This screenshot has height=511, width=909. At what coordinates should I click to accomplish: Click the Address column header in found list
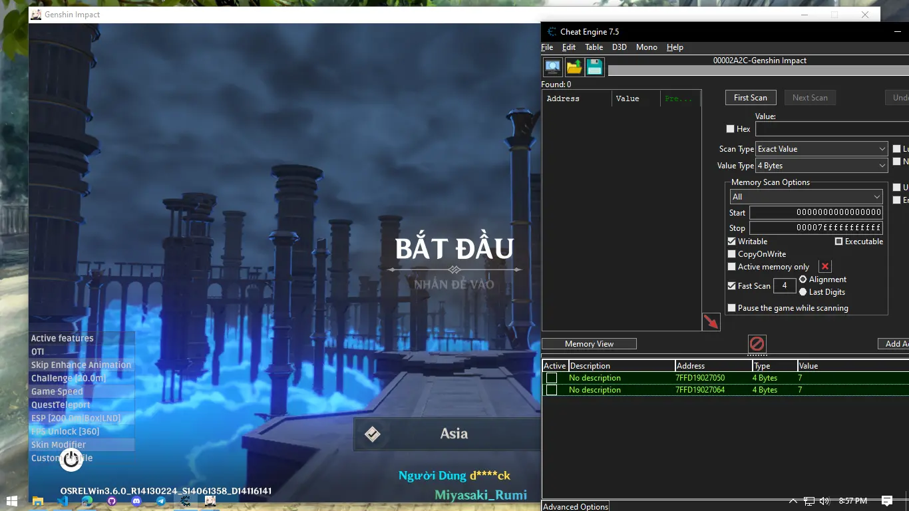577,98
